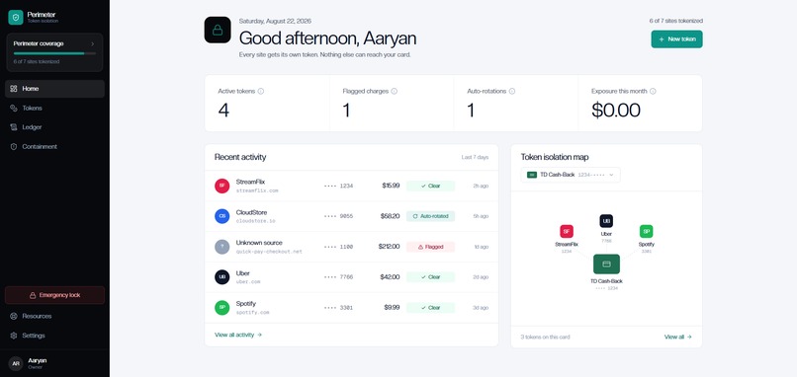This screenshot has height=377, width=797.
Task: Click View all activity link
Action: click(238, 335)
